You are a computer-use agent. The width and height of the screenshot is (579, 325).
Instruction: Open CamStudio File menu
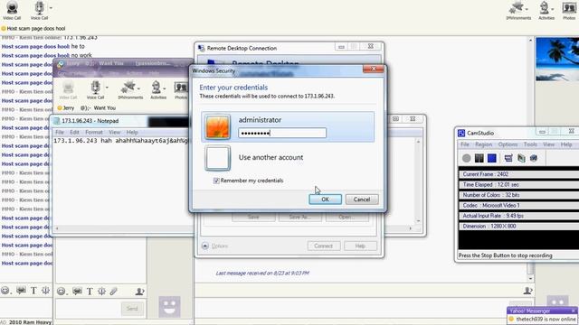click(465, 144)
